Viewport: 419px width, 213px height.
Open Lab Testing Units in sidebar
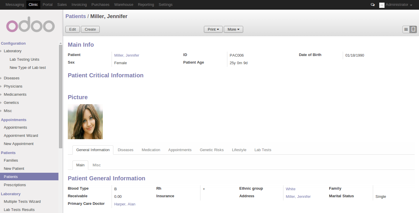[25, 60]
